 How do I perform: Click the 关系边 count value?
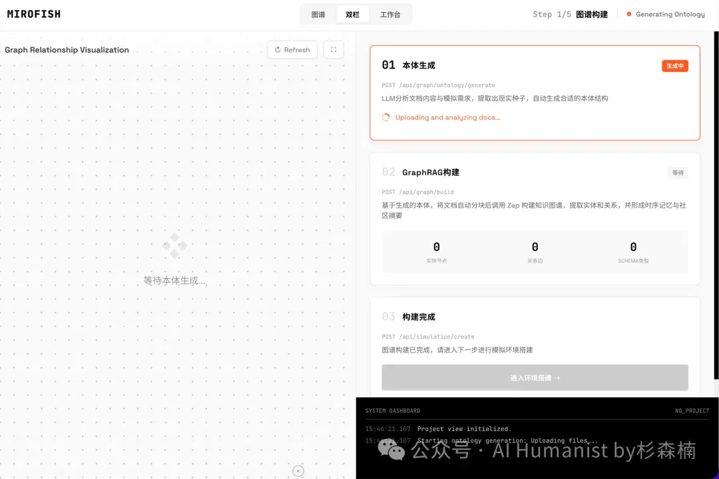tap(535, 247)
